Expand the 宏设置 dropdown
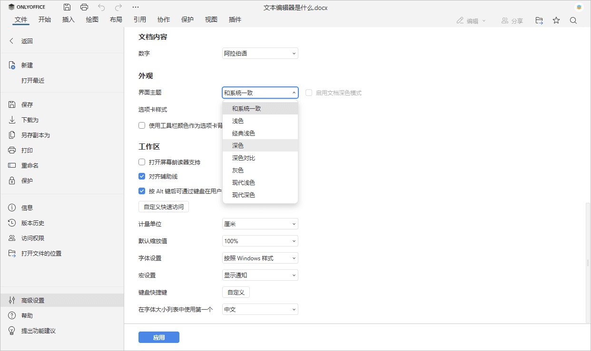 pos(260,275)
